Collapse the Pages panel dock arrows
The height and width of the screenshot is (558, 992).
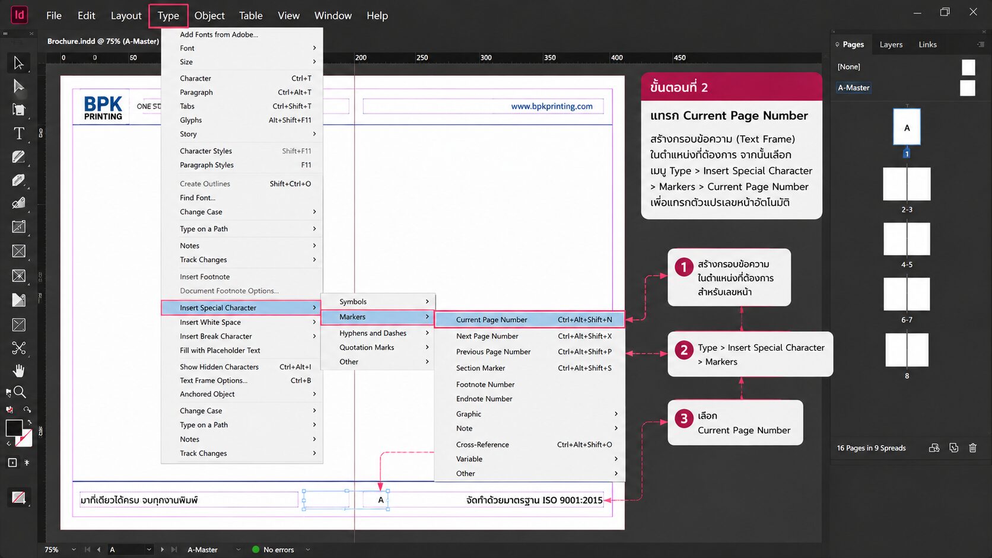pyautogui.click(x=834, y=31)
